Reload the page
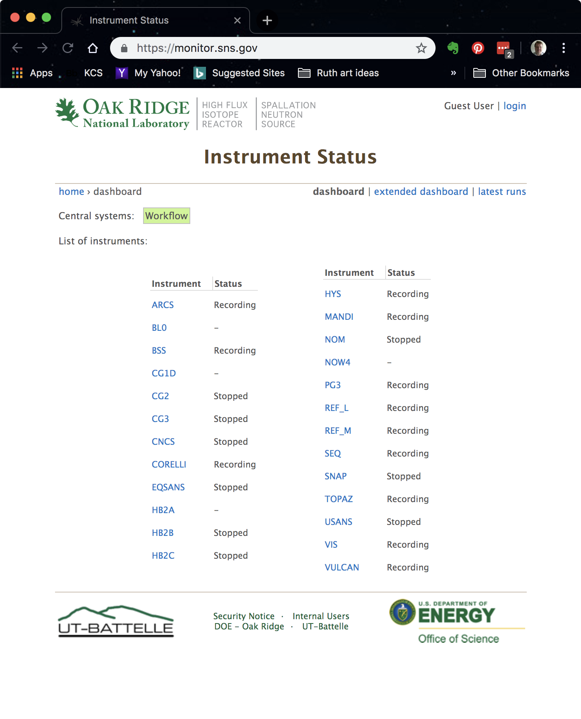This screenshot has height=719, width=581. (68, 48)
